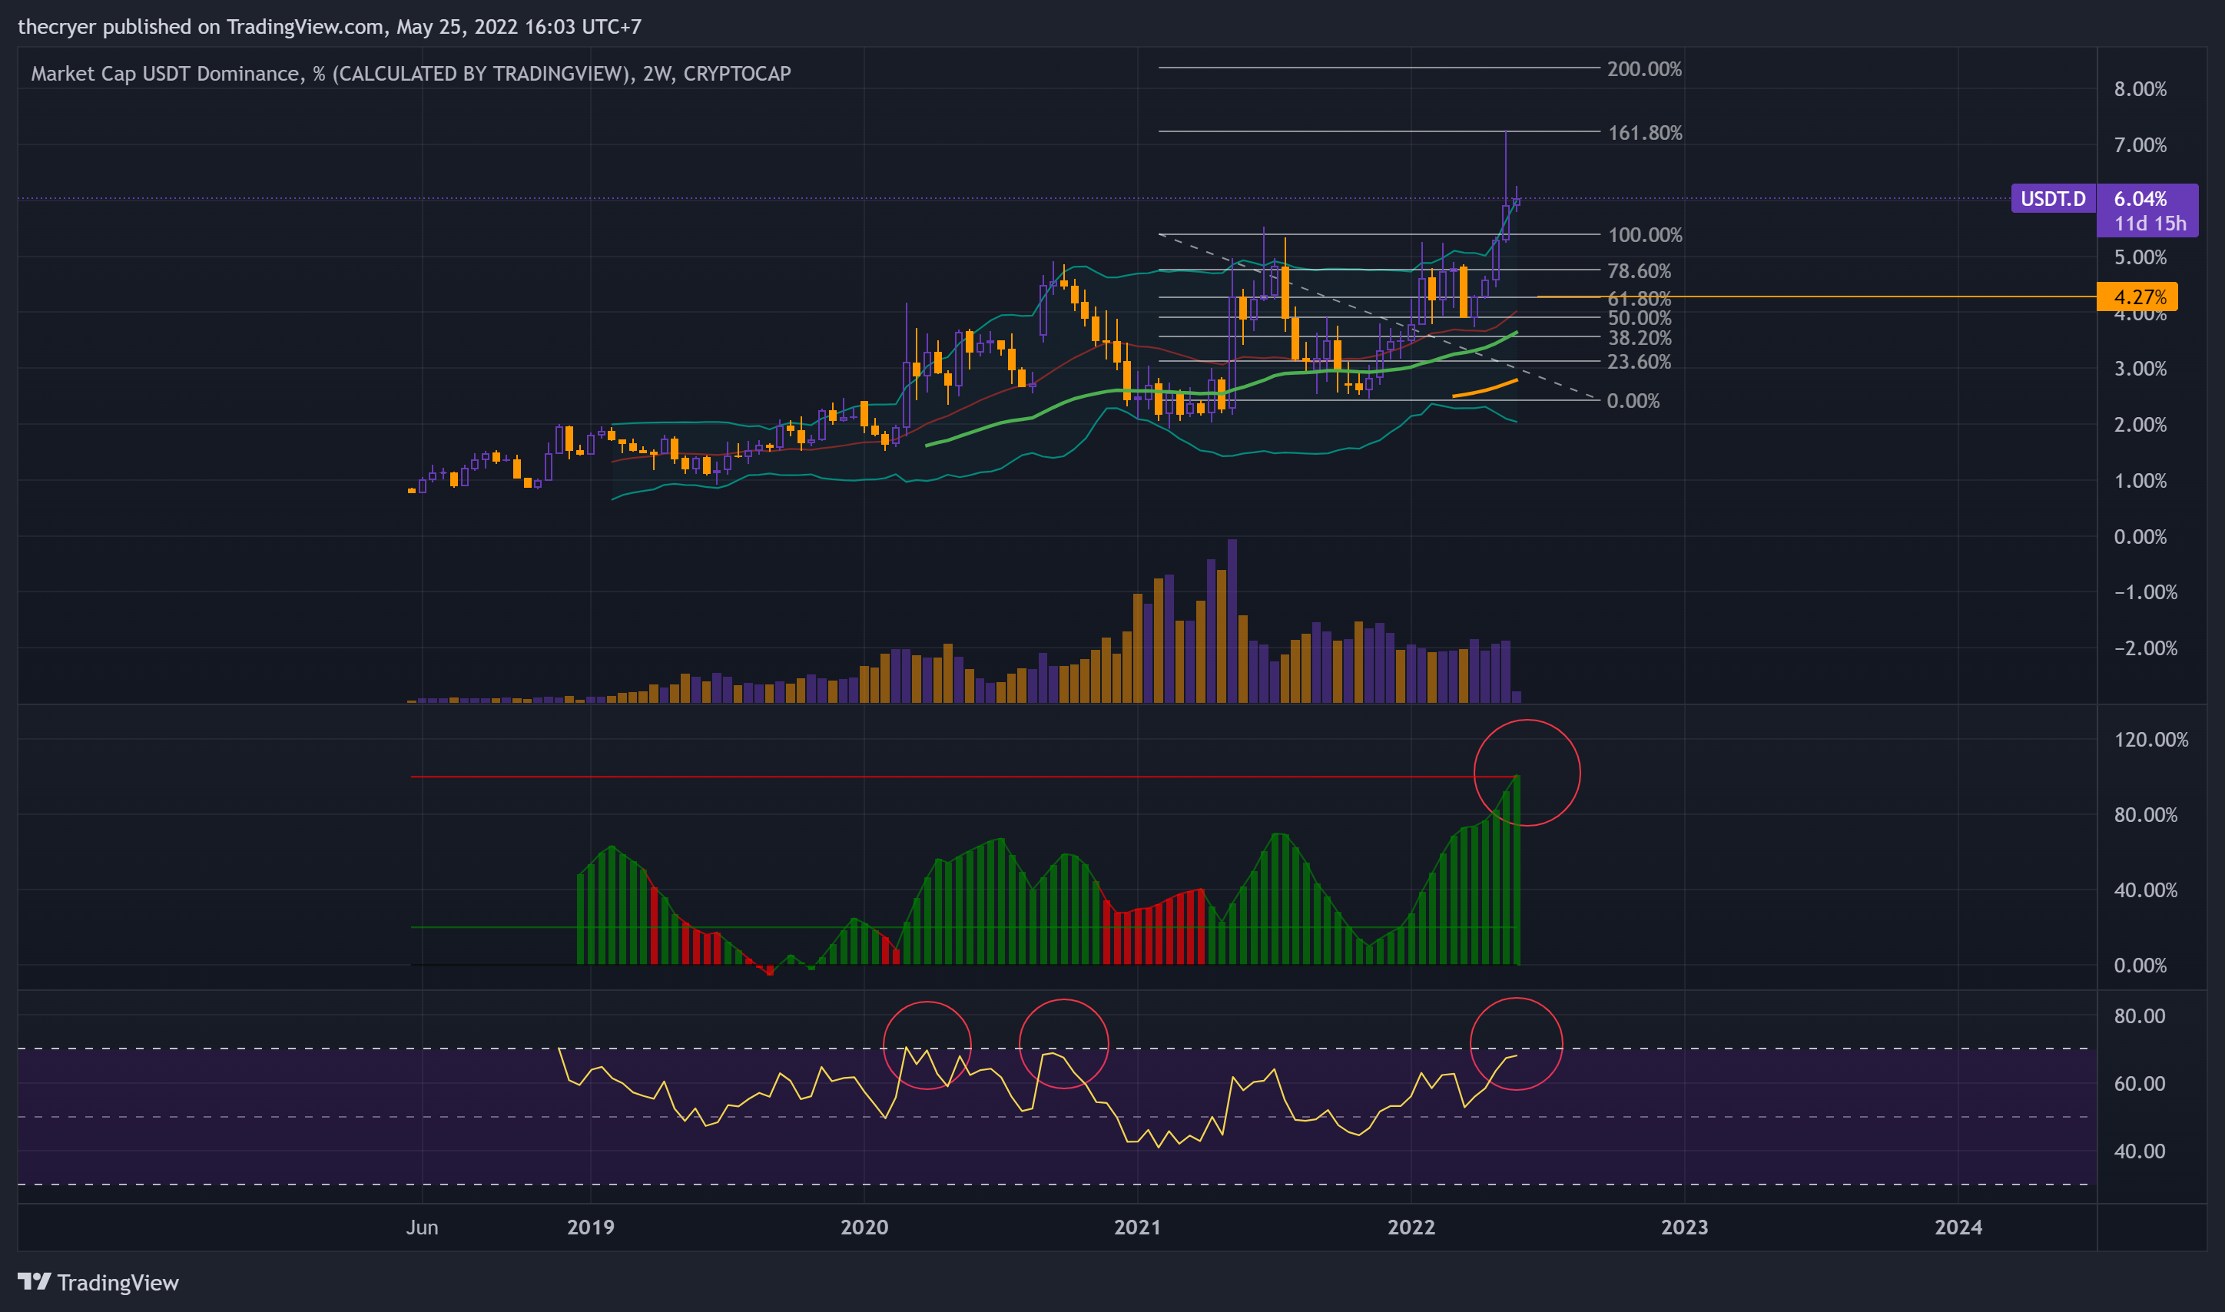2225x1312 pixels.
Task: Click the 2022 label on time axis
Action: tap(1411, 1228)
